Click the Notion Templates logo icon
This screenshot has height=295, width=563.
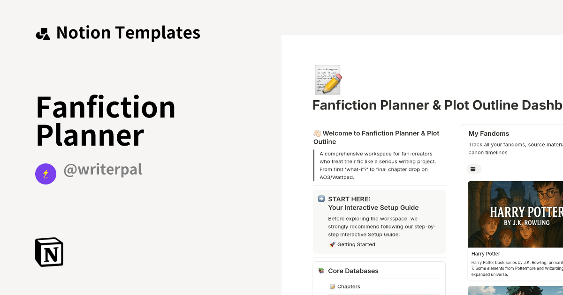[x=43, y=33]
